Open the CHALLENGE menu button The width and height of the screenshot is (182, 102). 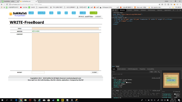41,13
